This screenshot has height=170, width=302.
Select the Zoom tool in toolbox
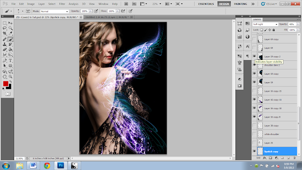(x=10, y=76)
